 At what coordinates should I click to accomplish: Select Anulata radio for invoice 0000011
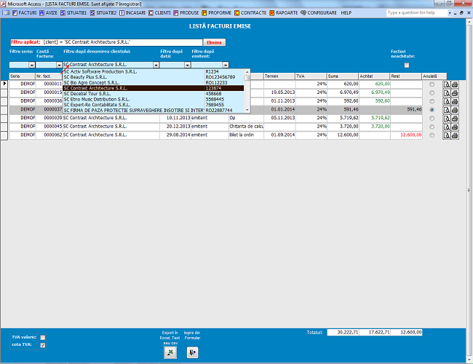[x=432, y=84]
